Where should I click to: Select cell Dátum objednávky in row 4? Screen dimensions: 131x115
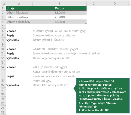pyautogui.click(x=19, y=22)
